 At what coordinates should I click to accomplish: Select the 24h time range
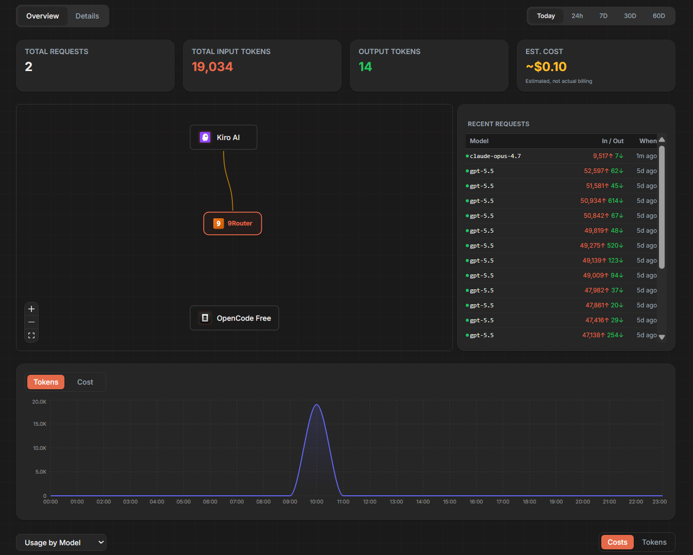click(x=577, y=16)
